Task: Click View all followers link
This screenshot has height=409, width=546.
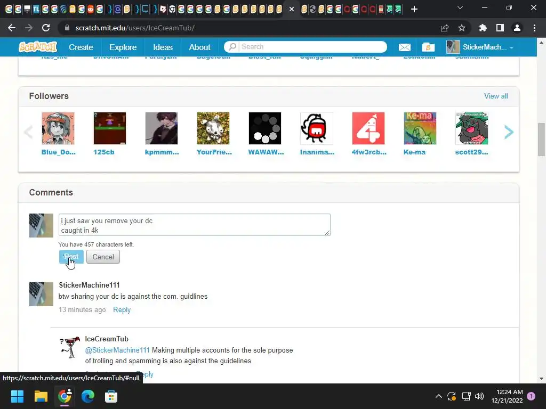Action: (496, 96)
